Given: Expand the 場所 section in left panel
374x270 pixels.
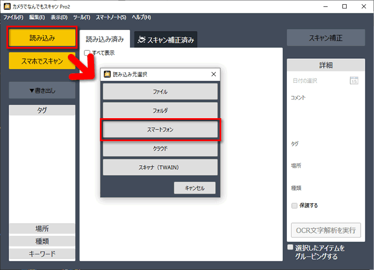Looking at the screenshot, I should pos(42,229).
